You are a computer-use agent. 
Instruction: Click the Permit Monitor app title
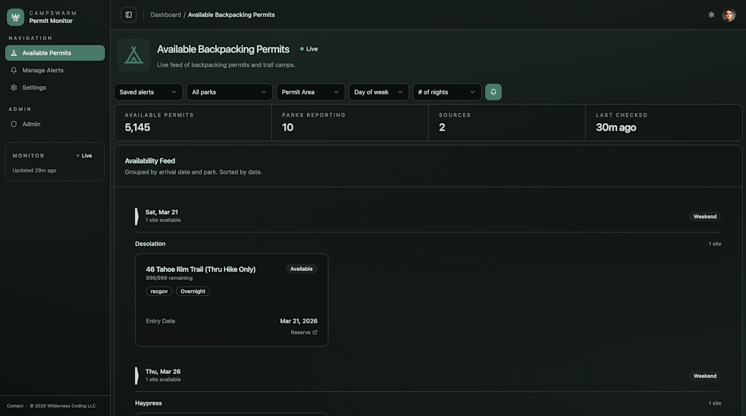click(x=51, y=21)
